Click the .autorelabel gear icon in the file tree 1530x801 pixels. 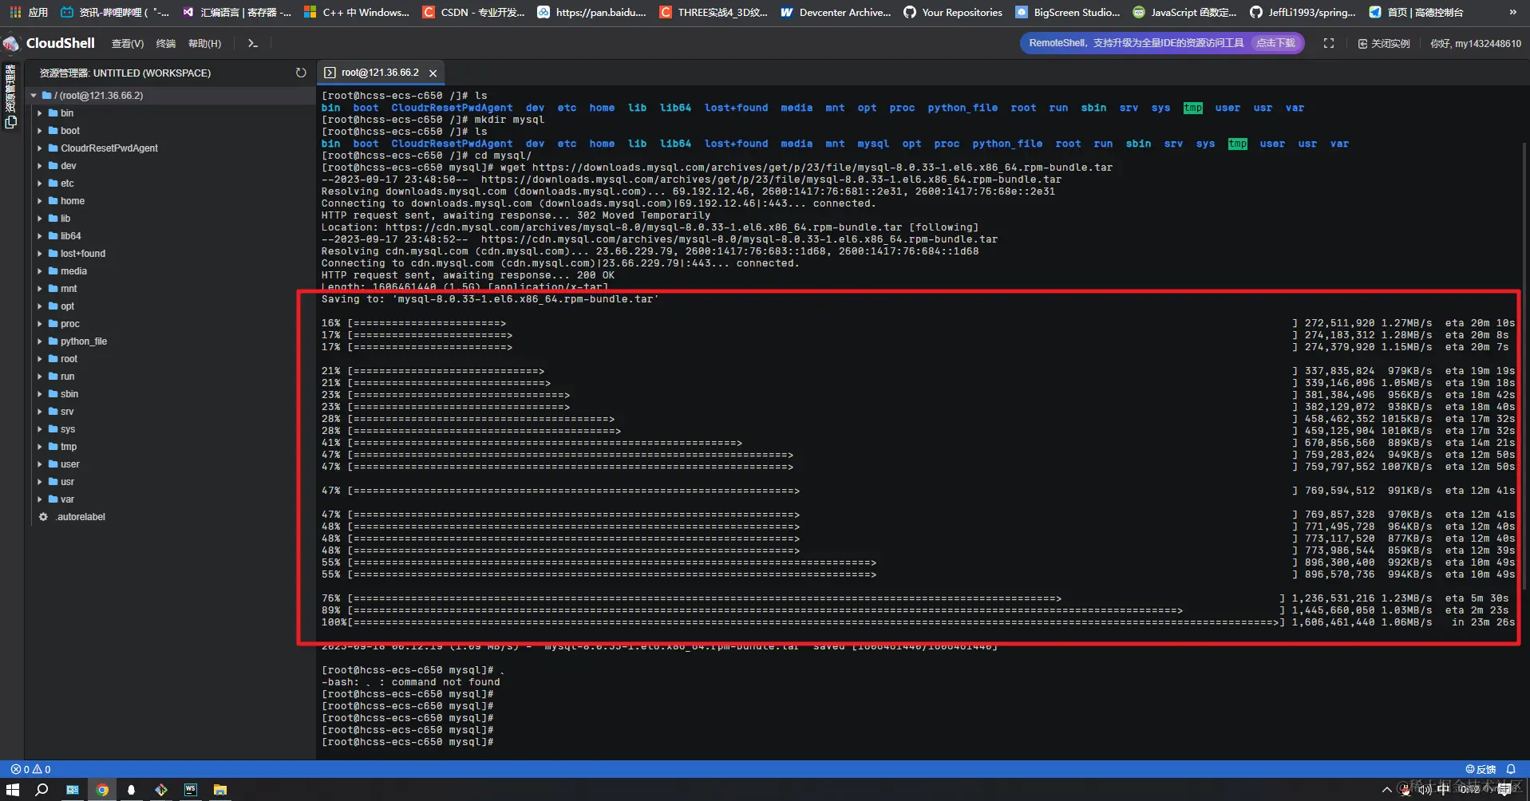(x=44, y=517)
